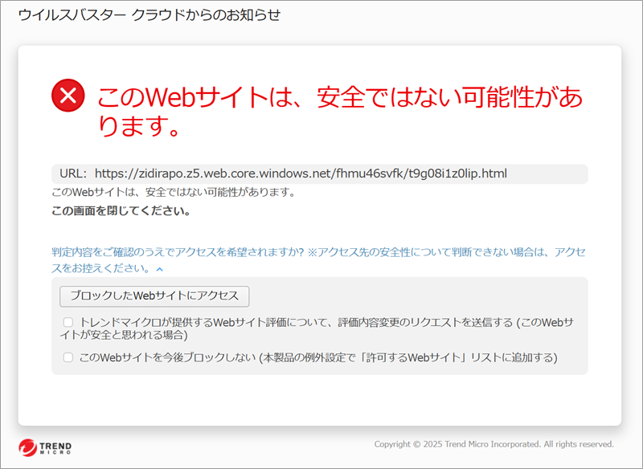Viewport: 643px width, 469px height.
Task: Collapse the access options chevron arrow
Action: point(160,269)
